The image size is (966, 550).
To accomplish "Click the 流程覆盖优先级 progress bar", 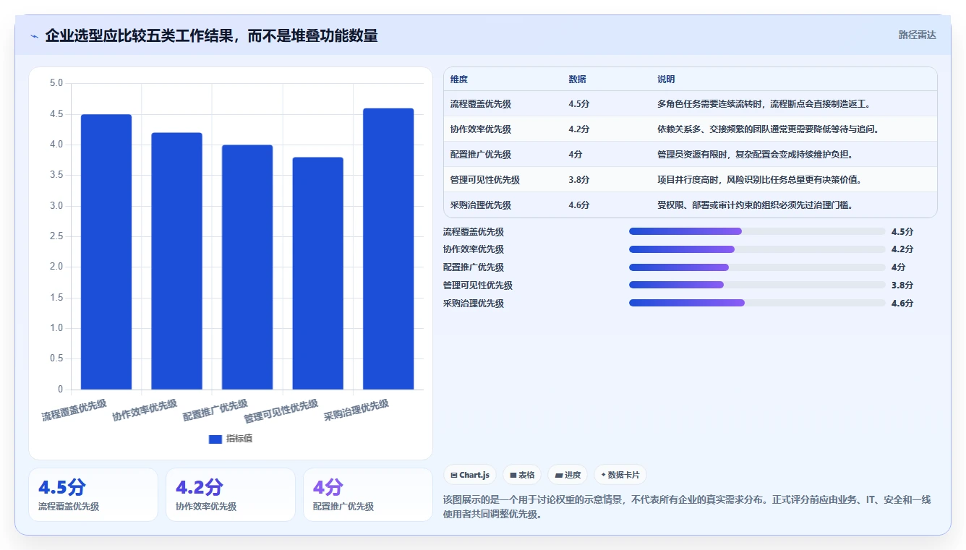I will [x=757, y=231].
